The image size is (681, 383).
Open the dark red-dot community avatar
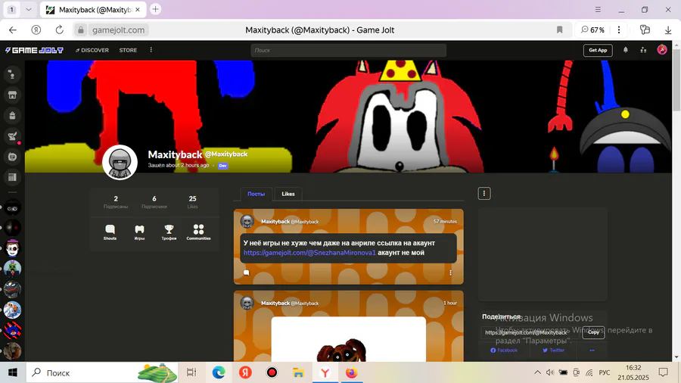pos(12,228)
